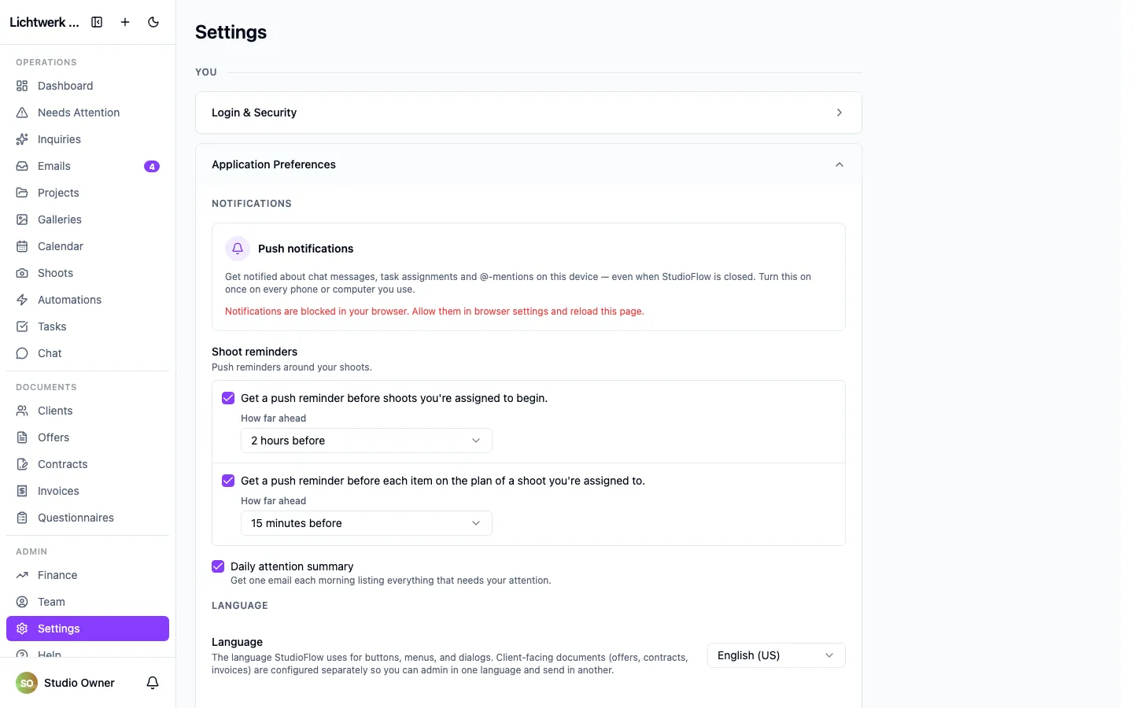Click the Contracts document icon

click(x=22, y=464)
